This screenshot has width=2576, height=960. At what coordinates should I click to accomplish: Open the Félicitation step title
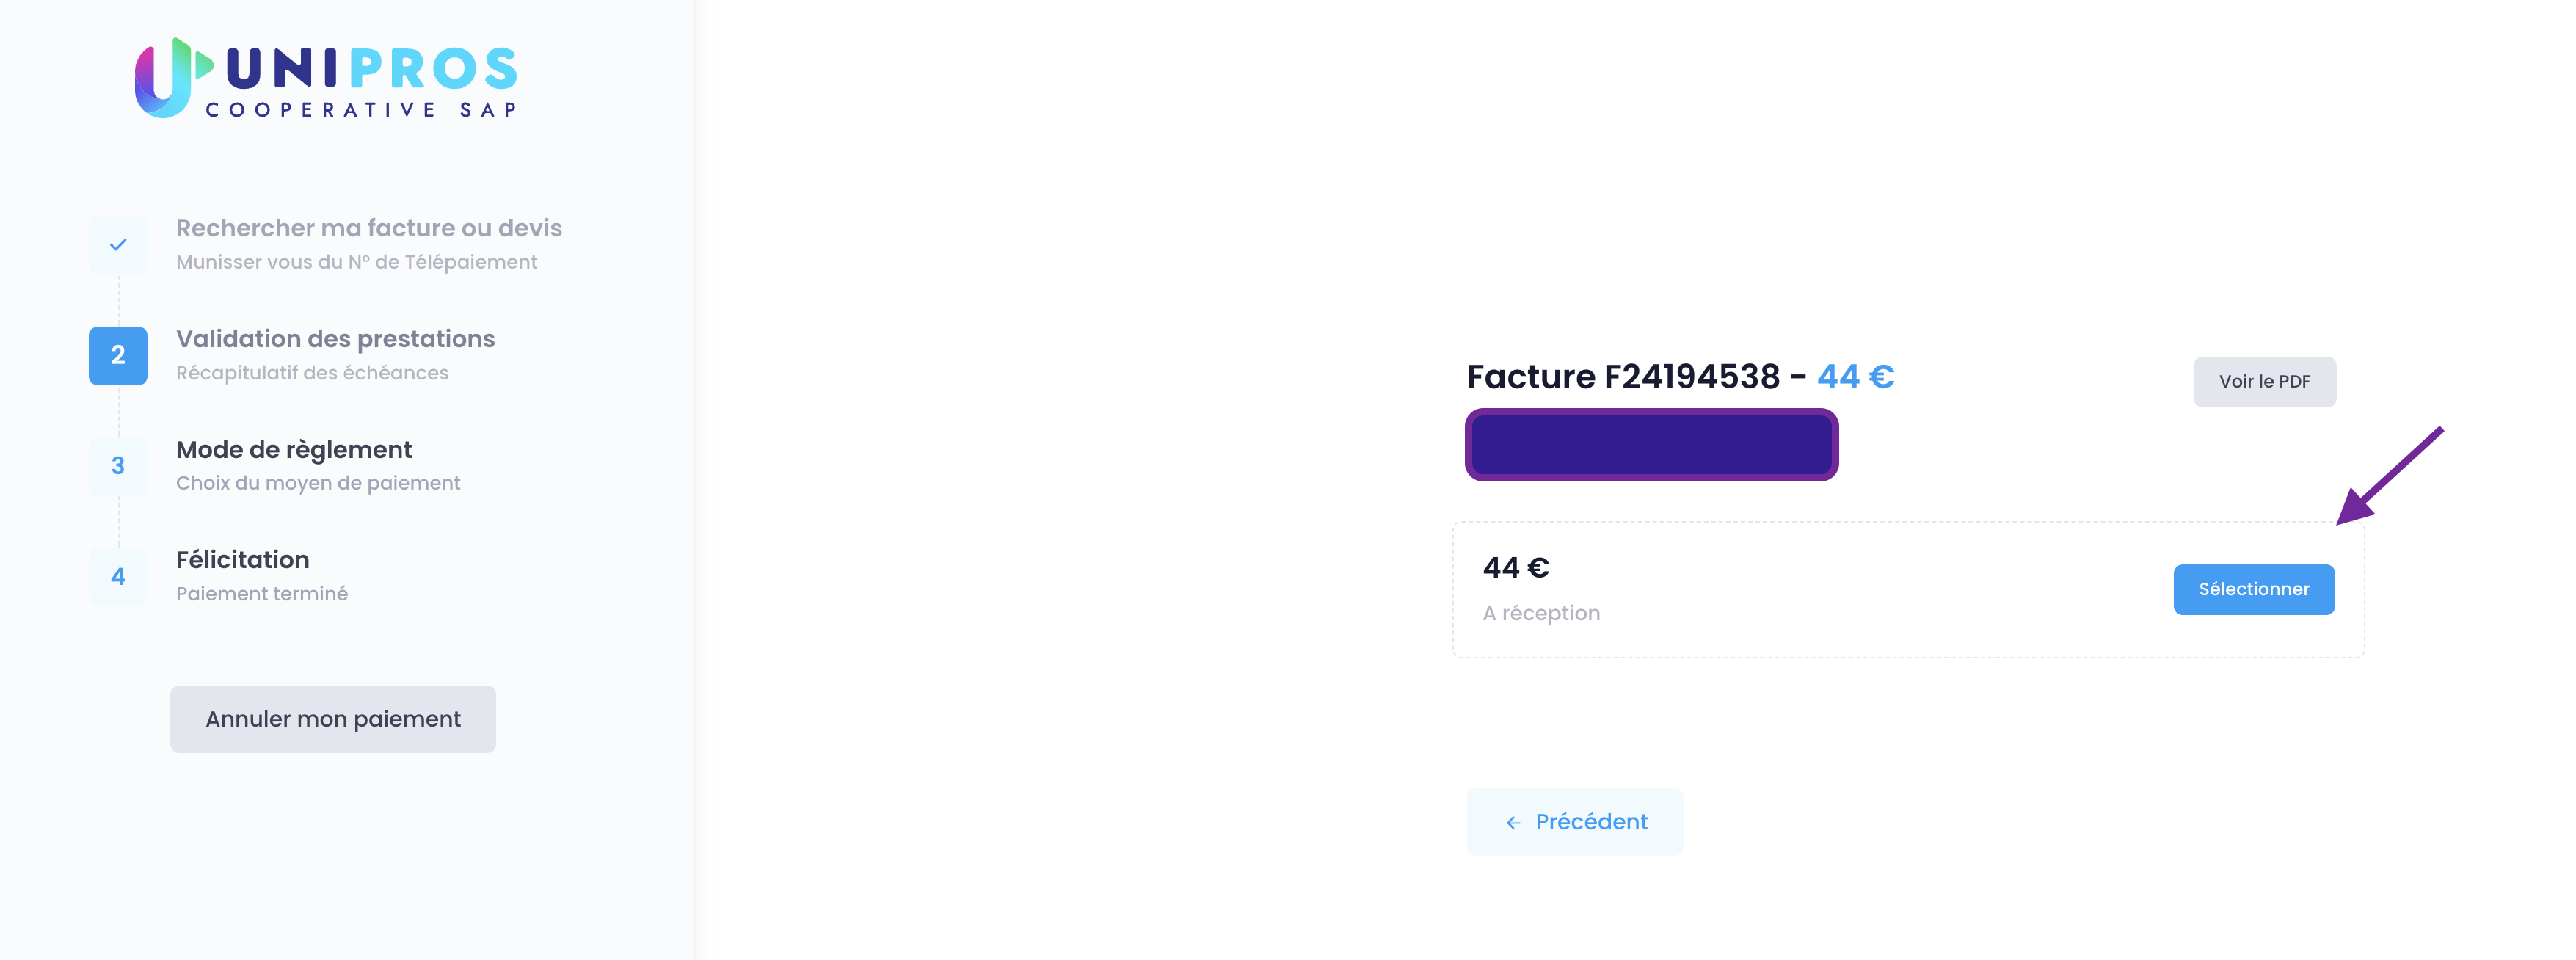243,560
